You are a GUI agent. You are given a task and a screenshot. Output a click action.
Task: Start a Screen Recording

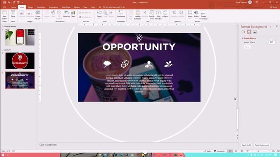coord(203,15)
